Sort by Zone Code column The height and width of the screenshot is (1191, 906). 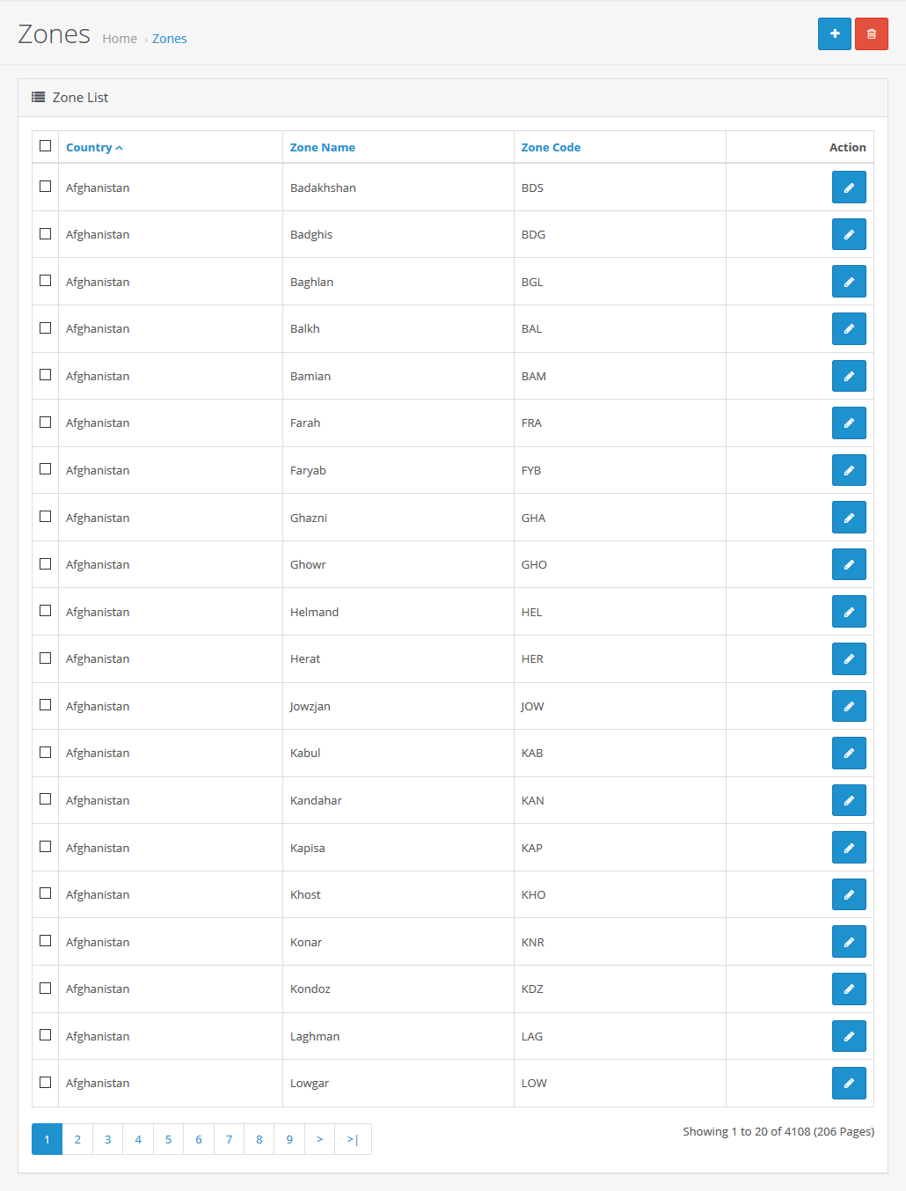point(551,147)
